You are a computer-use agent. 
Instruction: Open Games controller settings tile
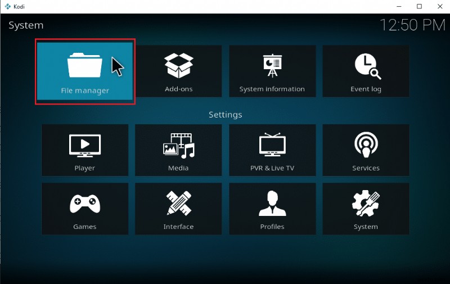85,209
